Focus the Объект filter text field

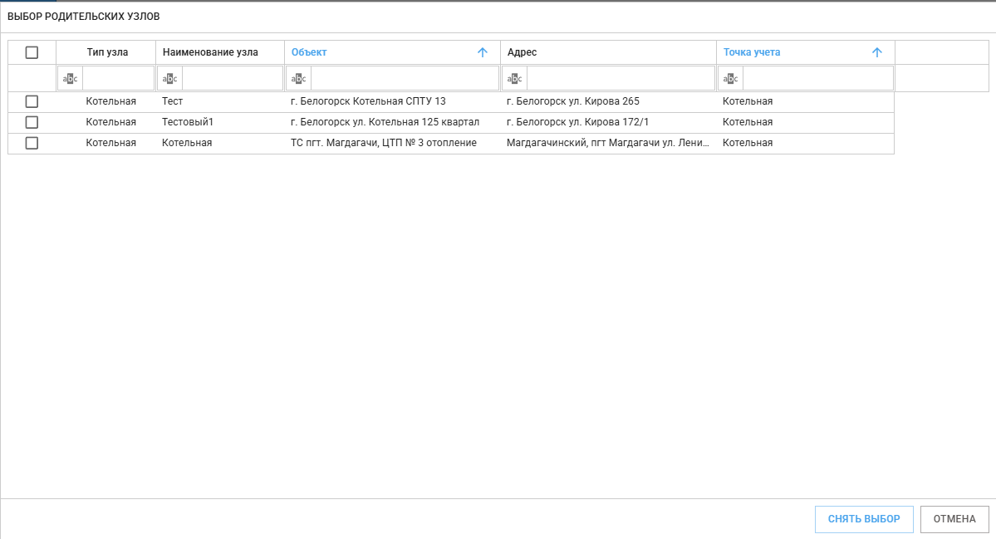click(405, 79)
